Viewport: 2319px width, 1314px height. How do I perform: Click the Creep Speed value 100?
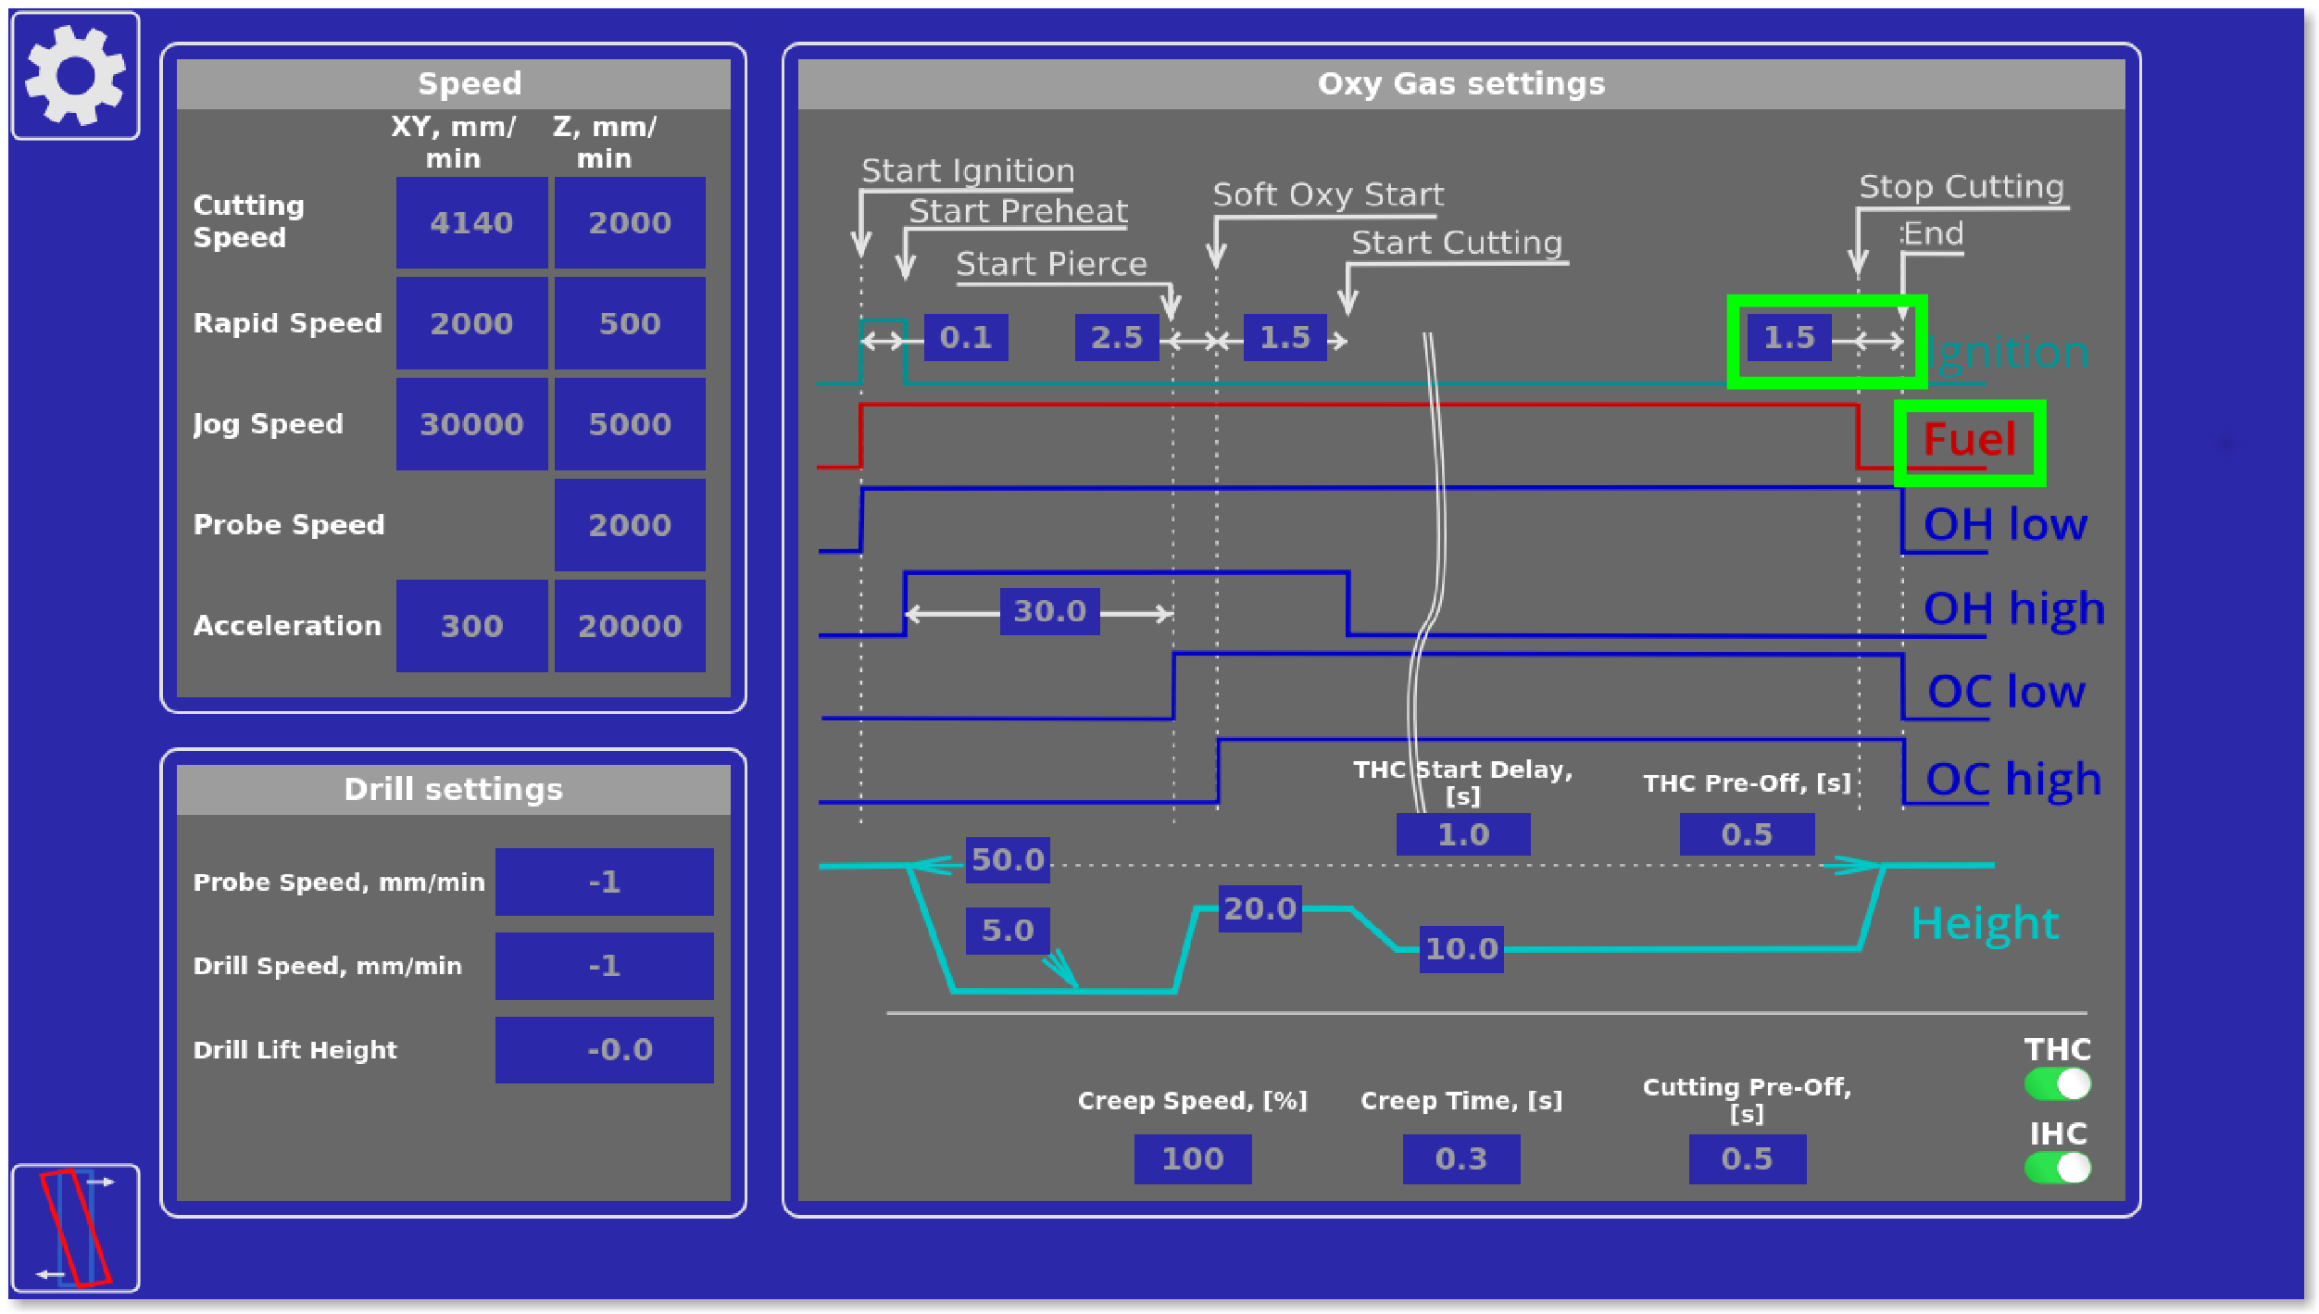tap(1192, 1158)
